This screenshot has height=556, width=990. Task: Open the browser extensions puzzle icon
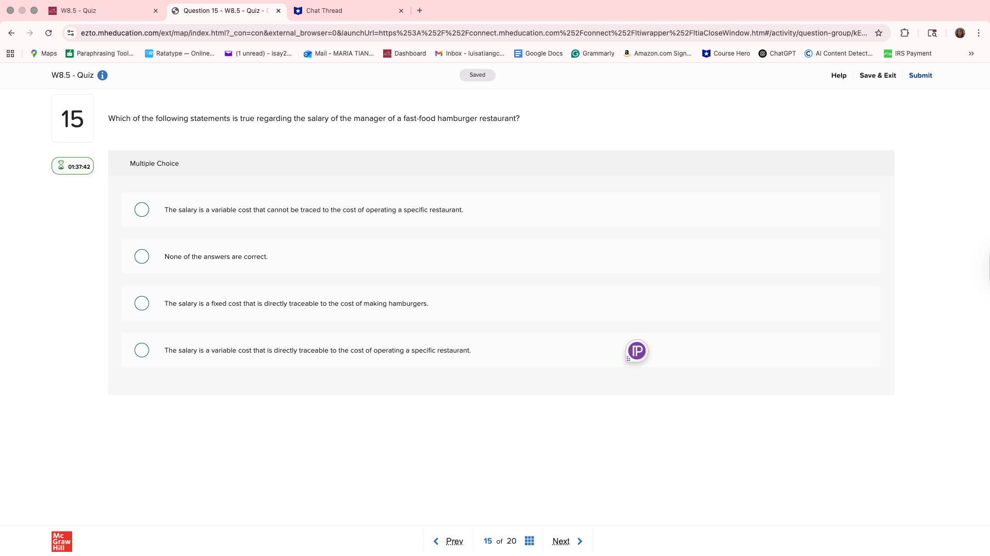tap(904, 33)
